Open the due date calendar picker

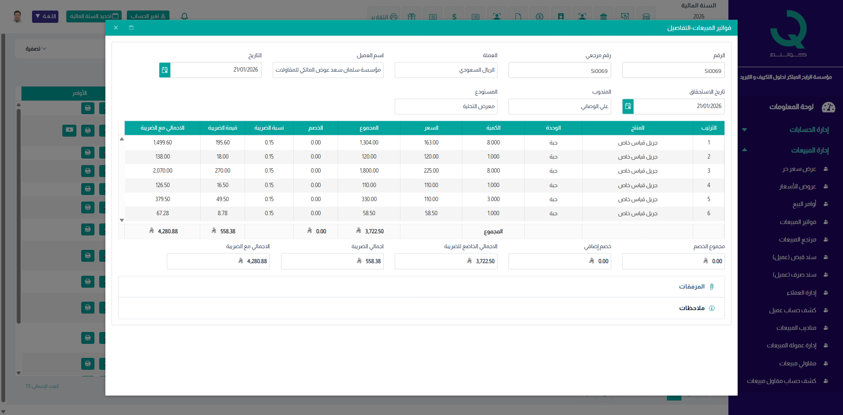[628, 106]
